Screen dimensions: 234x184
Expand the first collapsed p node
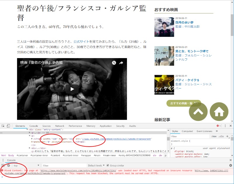30,132
